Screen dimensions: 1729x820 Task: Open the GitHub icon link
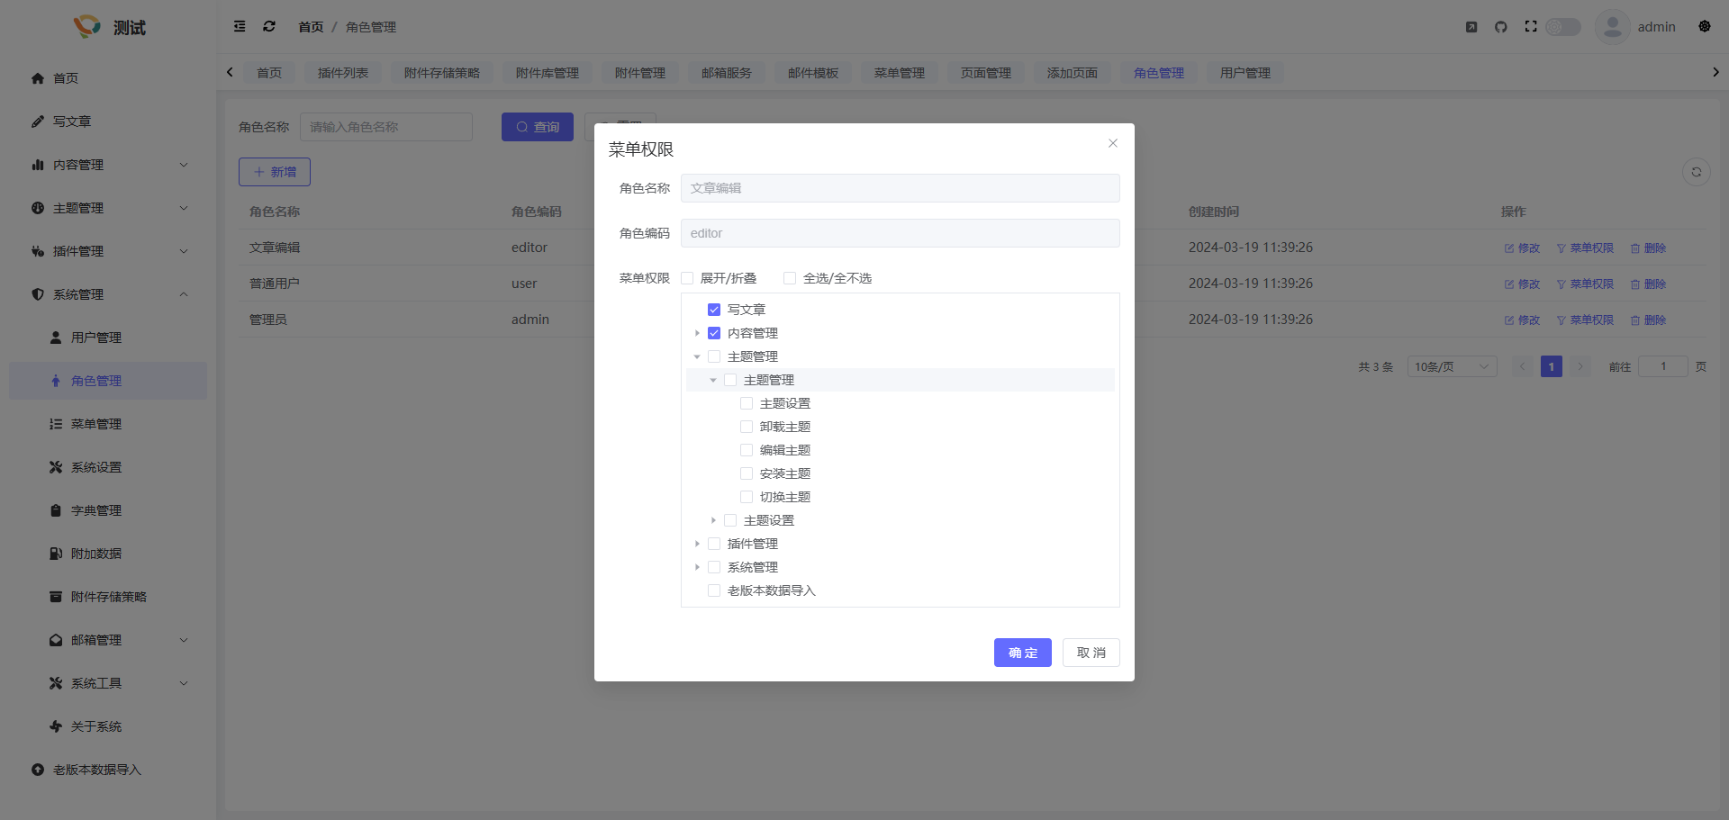[x=1501, y=27]
